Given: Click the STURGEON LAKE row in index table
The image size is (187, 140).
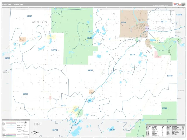Looking at the screenshot, I should 175,130.
